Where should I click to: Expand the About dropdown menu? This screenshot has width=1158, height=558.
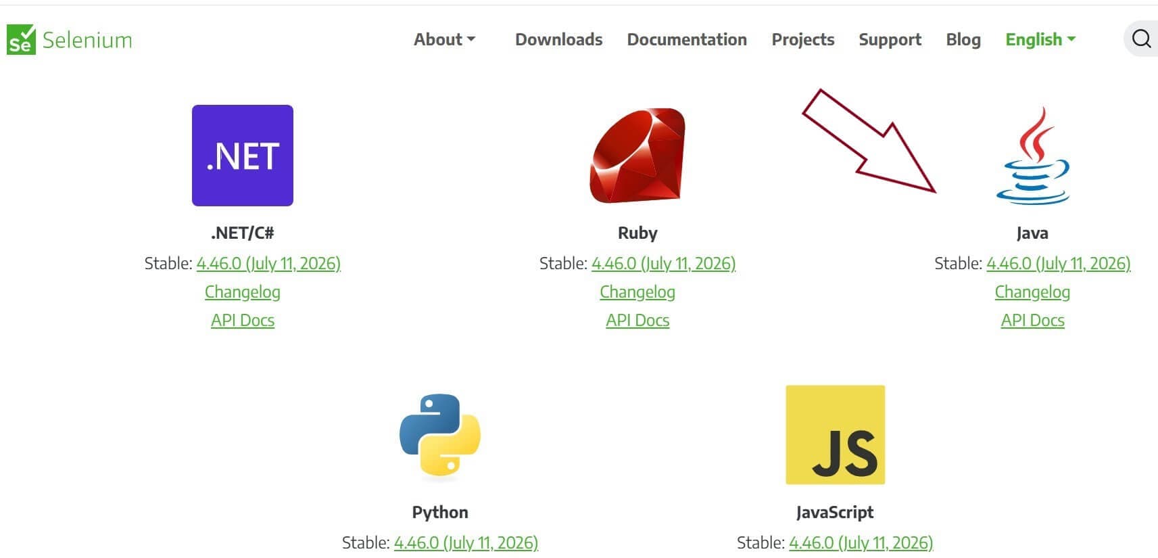click(x=444, y=39)
